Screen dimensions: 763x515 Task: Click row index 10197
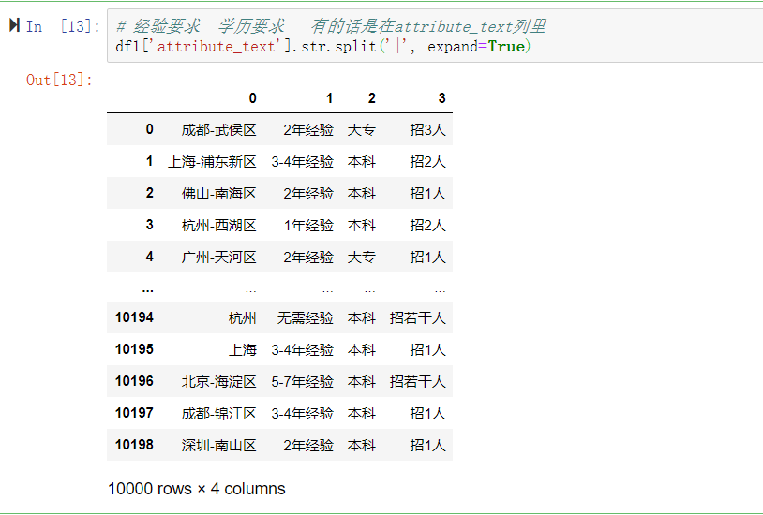click(134, 413)
